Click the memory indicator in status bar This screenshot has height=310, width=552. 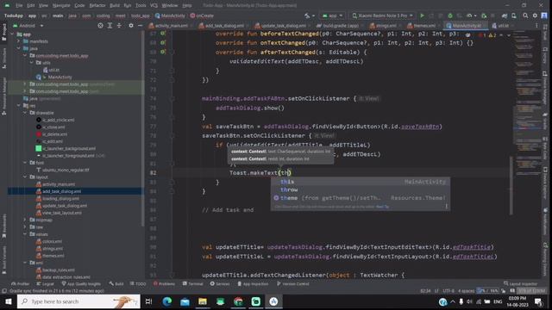pyautogui.click(x=532, y=291)
